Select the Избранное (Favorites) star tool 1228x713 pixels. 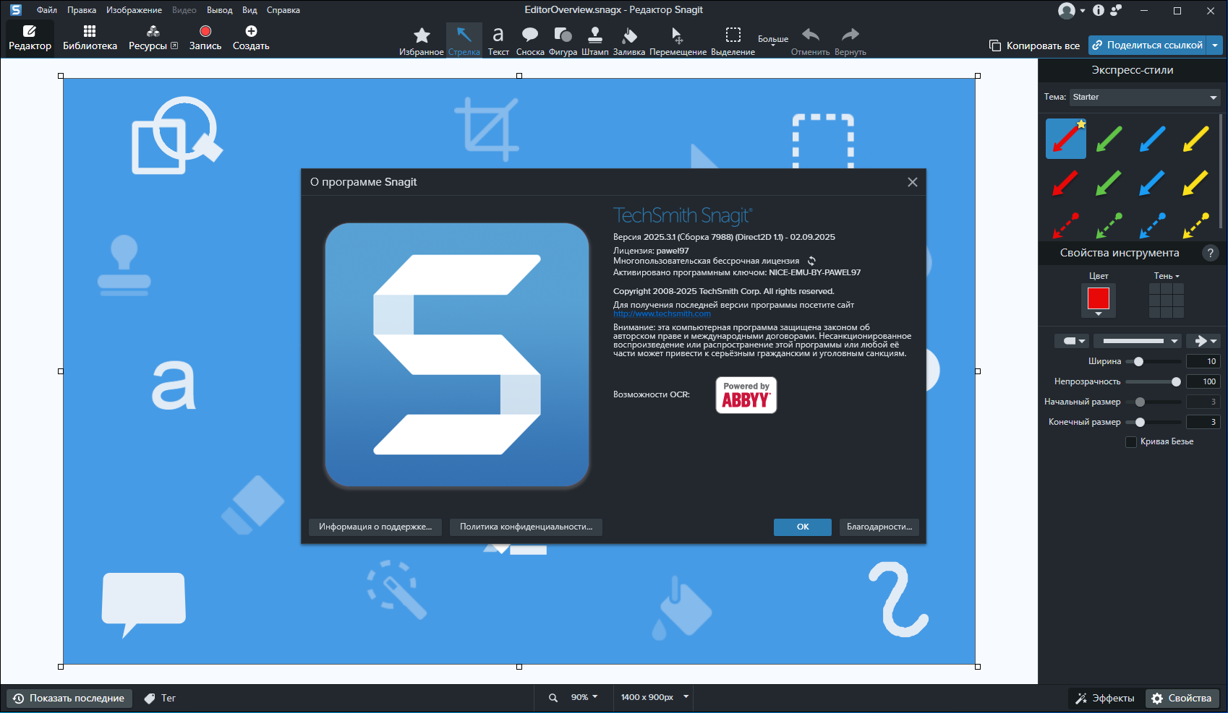[422, 40]
